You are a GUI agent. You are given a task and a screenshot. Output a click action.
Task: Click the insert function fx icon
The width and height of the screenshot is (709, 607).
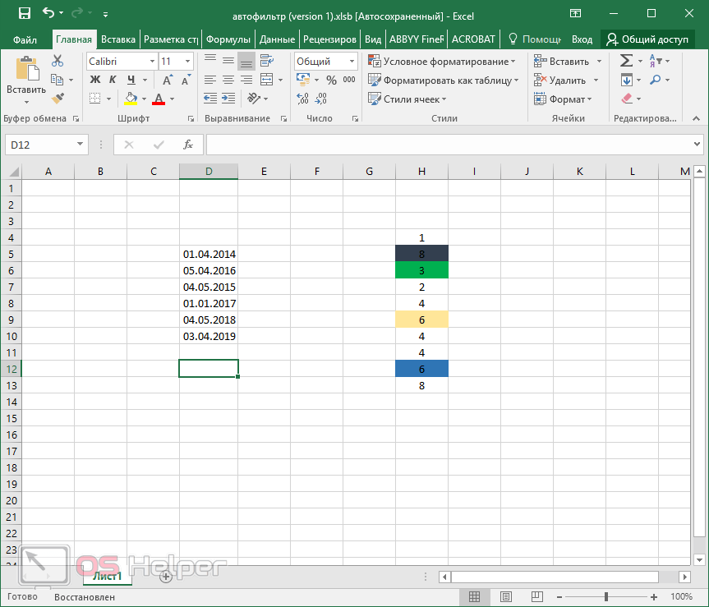click(x=188, y=145)
